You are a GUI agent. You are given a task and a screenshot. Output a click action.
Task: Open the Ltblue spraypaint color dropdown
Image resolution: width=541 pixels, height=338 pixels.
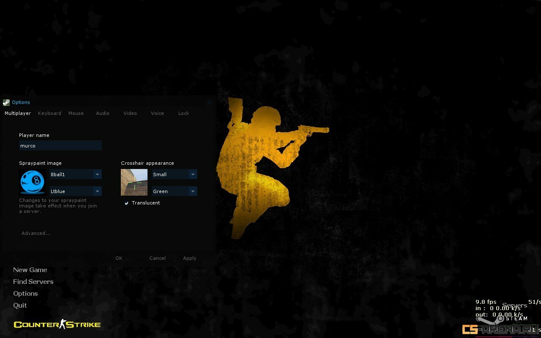coord(97,191)
